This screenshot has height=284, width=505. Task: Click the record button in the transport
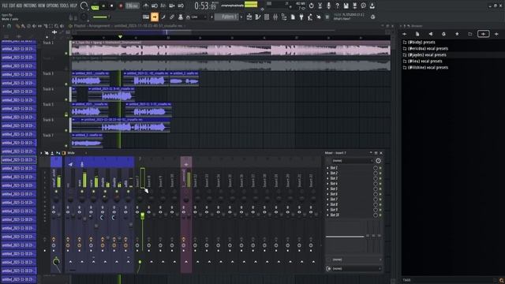121,6
